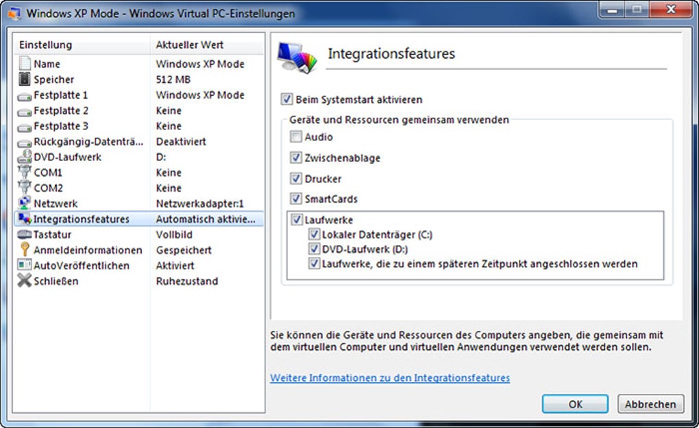The height and width of the screenshot is (428, 699).
Task: Uncheck Beim Systemstart aktivieren
Action: [x=286, y=99]
